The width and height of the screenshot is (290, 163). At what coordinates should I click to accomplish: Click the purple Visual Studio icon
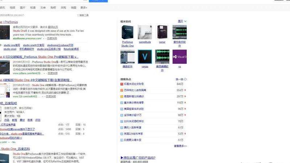179,57
